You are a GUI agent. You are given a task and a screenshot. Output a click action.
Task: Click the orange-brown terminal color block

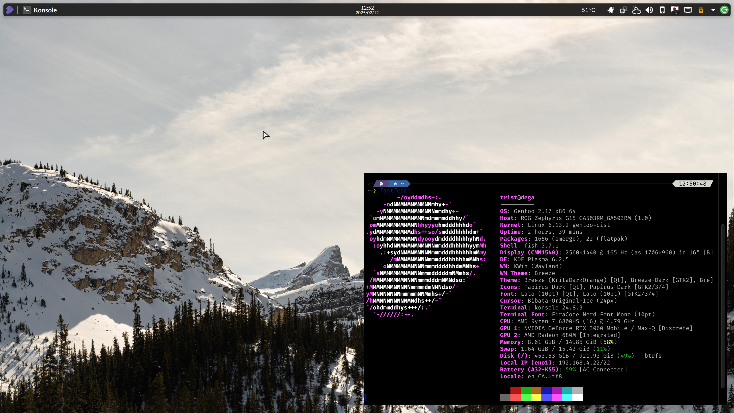pyautogui.click(x=536, y=390)
